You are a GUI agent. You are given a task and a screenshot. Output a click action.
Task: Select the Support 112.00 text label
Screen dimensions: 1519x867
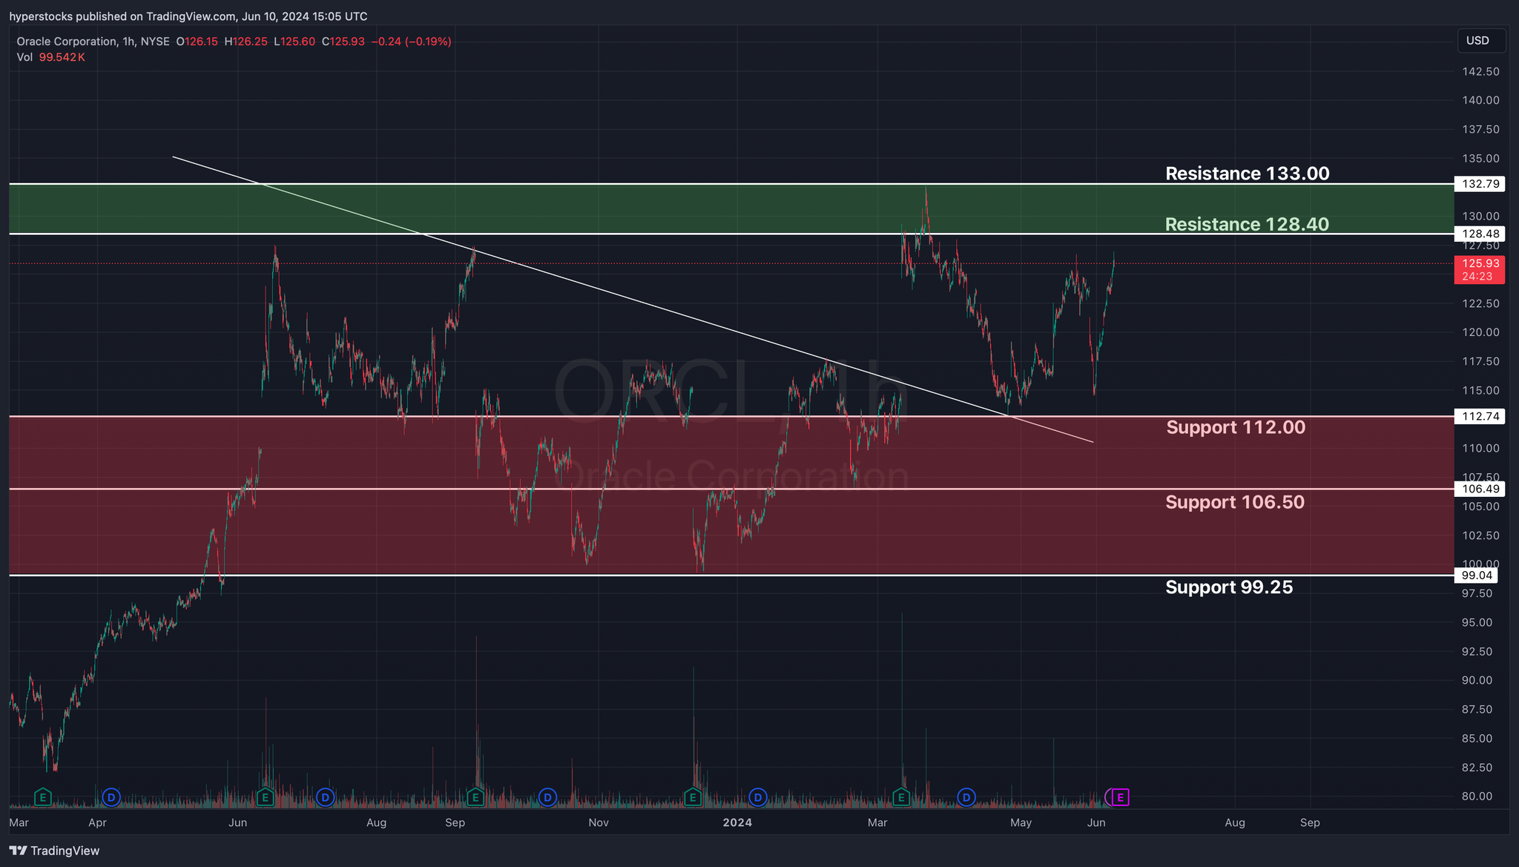click(1235, 427)
